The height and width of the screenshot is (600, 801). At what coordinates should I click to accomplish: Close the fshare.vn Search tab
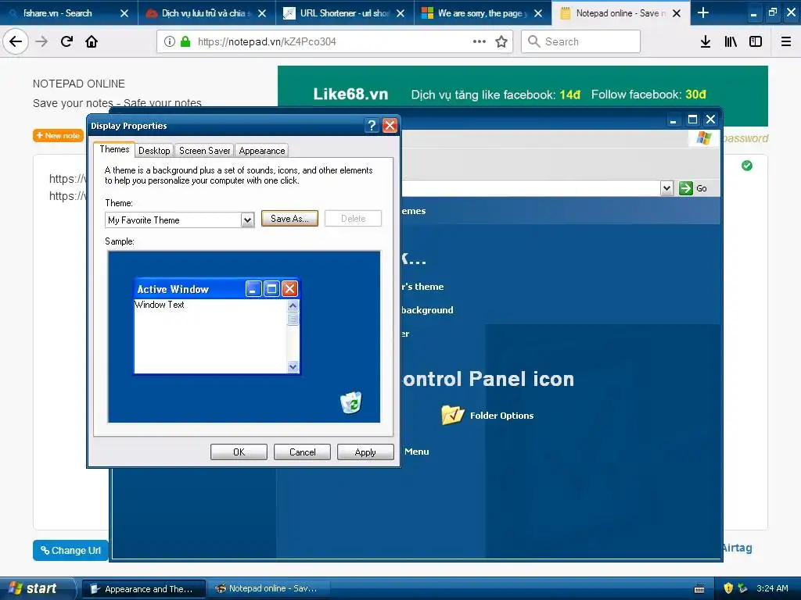pyautogui.click(x=124, y=13)
